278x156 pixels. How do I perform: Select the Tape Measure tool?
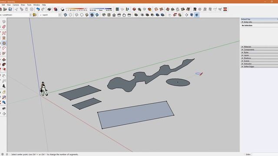pyautogui.click(x=4, y=76)
